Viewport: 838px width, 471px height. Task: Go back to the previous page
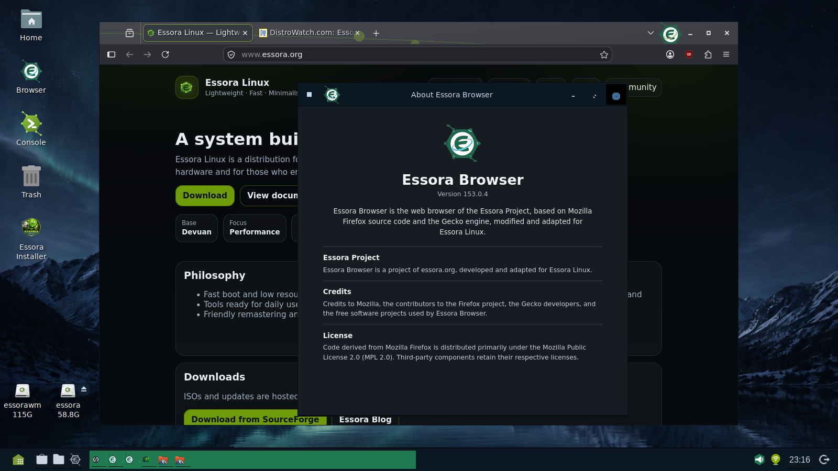point(129,54)
